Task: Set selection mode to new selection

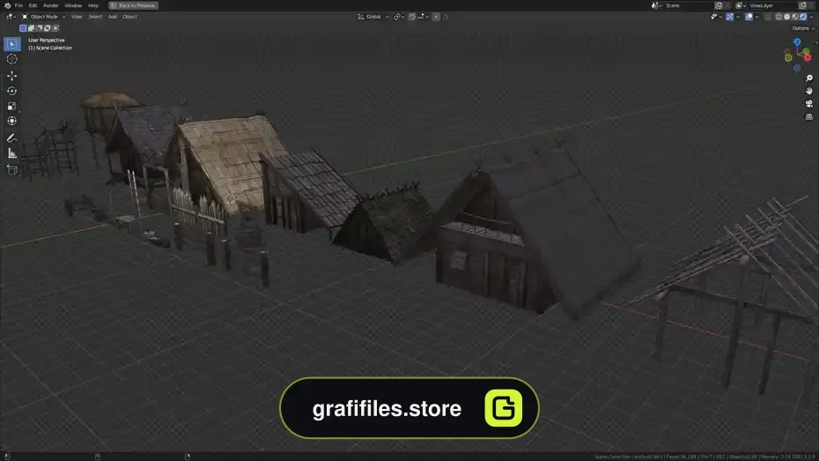Action: [x=23, y=28]
